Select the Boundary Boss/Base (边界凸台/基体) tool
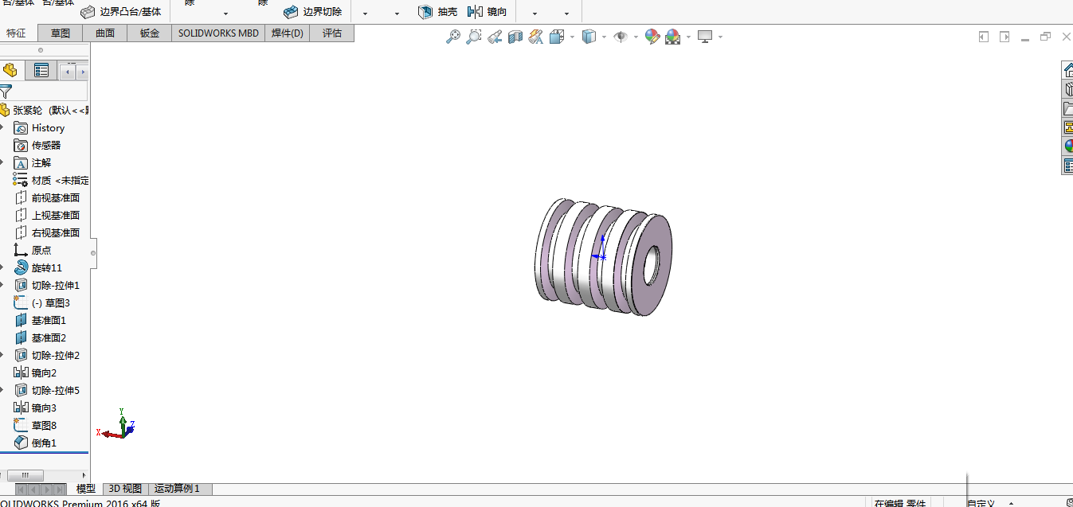 (x=120, y=12)
